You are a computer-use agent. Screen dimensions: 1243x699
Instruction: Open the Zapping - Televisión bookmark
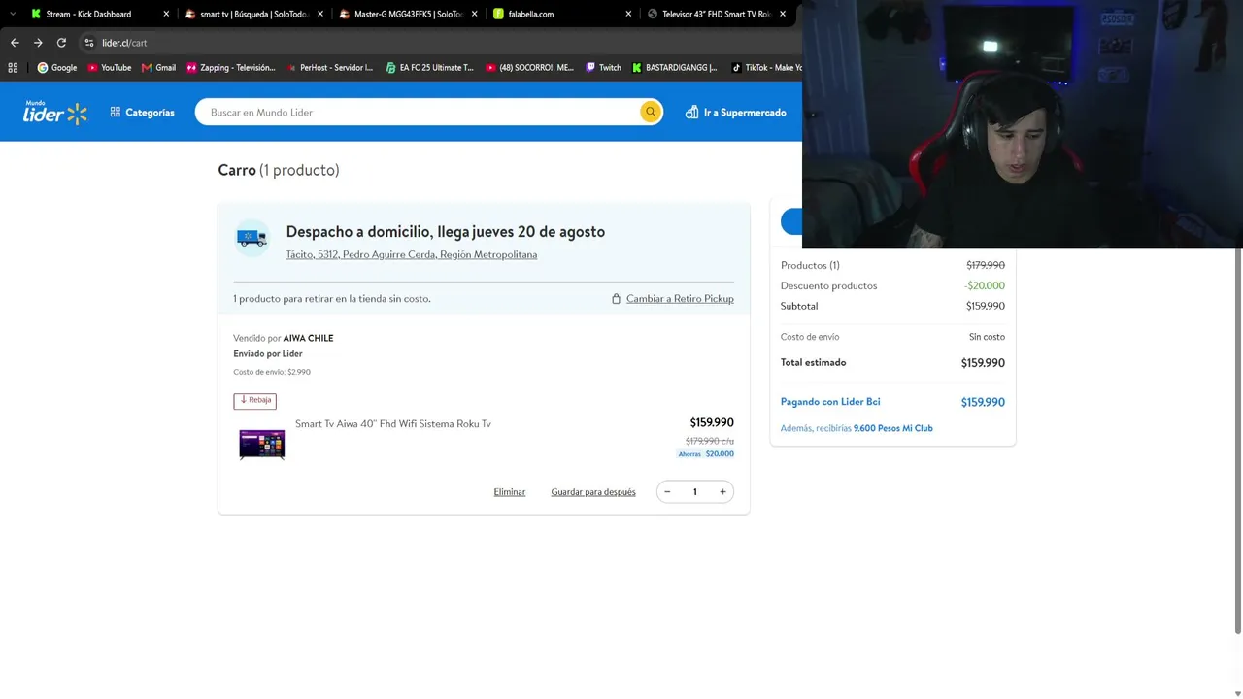click(230, 68)
